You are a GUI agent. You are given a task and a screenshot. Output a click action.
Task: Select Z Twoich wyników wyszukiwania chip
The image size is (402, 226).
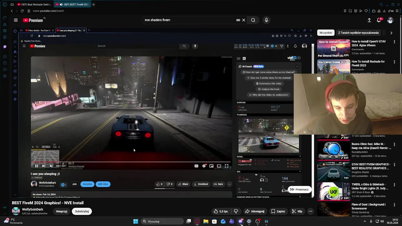pos(358,33)
